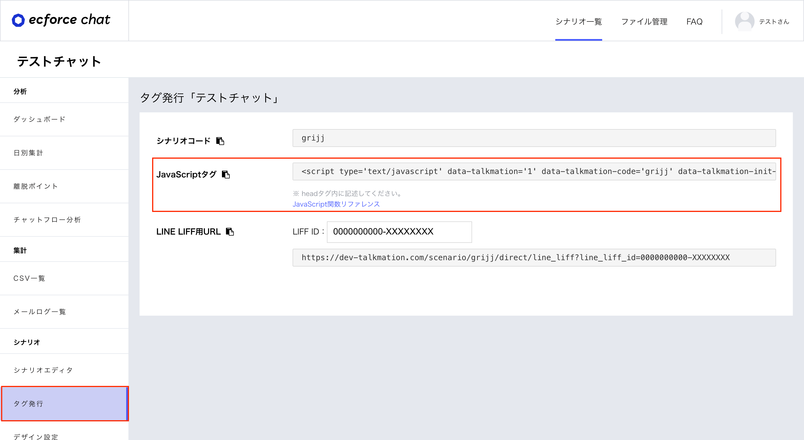Switch to the シナリオ一覧 tab
Image resolution: width=804 pixels, height=440 pixels.
(x=578, y=21)
